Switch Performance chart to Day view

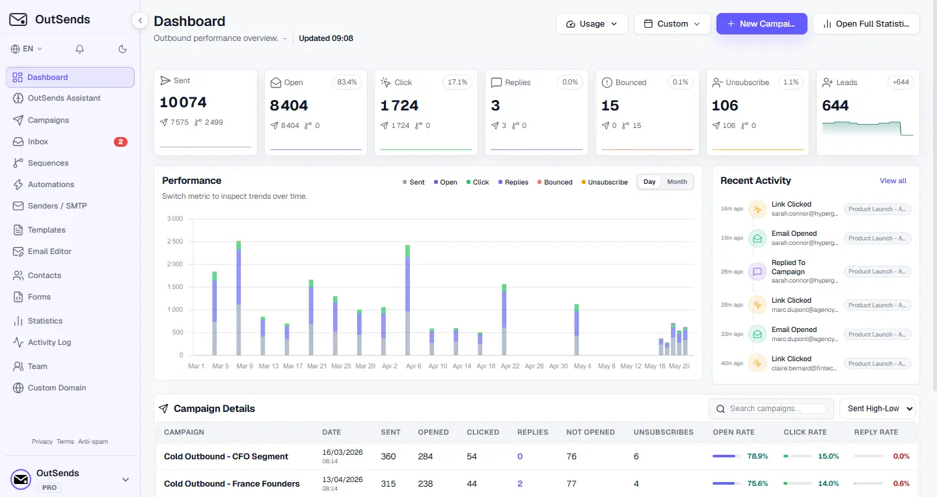[x=649, y=182]
